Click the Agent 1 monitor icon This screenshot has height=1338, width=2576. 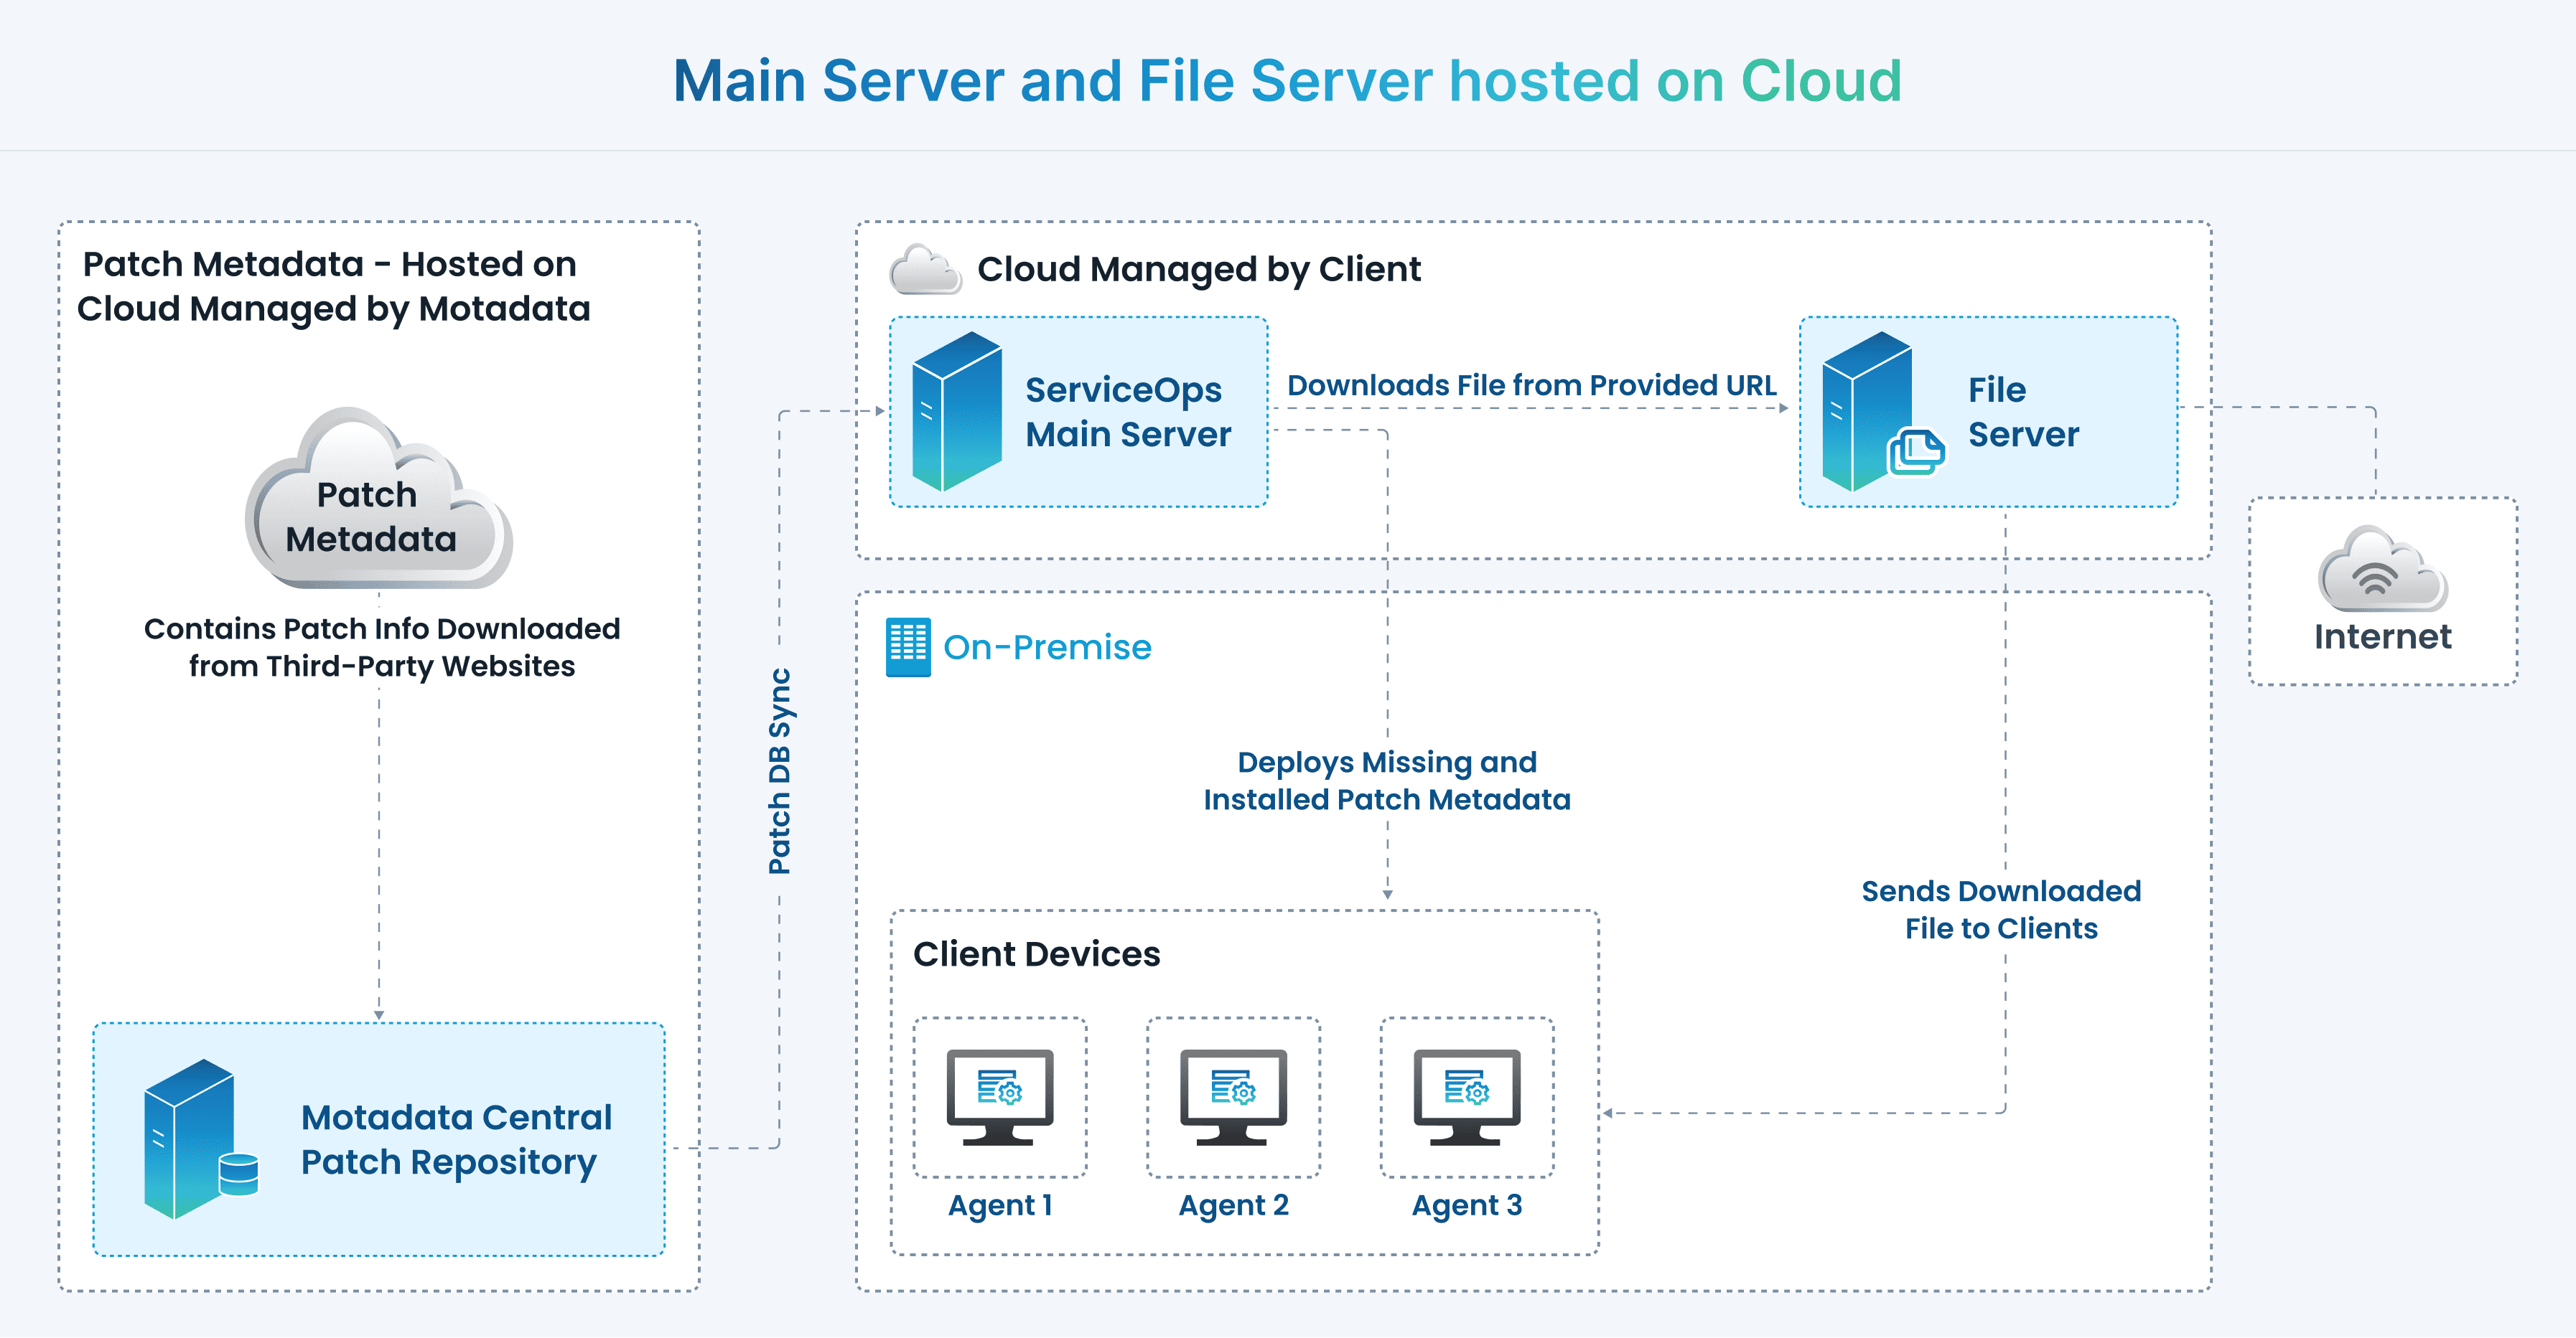pyautogui.click(x=999, y=1099)
